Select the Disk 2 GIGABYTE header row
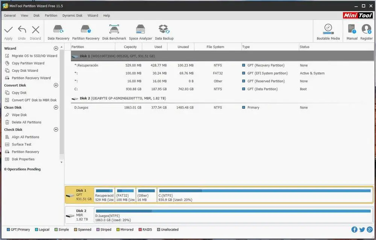 pyautogui.click(x=222, y=99)
